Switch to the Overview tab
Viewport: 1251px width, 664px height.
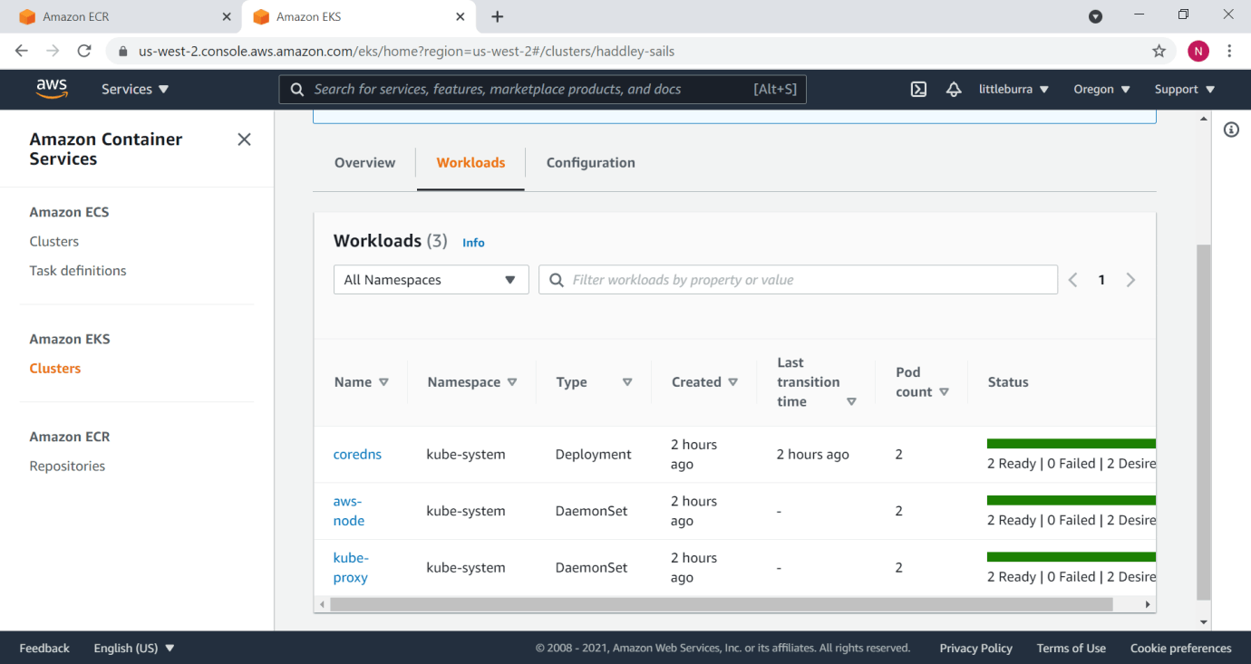pos(364,163)
